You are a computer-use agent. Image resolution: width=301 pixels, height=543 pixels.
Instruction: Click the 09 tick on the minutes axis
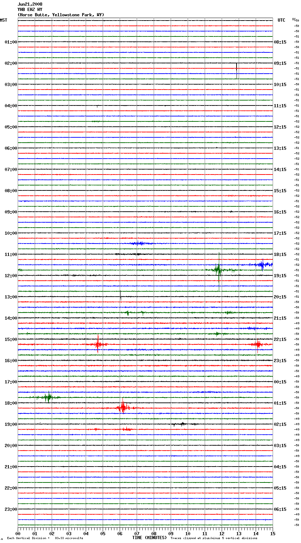coord(171,534)
